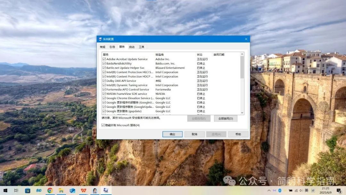Switch to the 工具 tab

(x=141, y=47)
